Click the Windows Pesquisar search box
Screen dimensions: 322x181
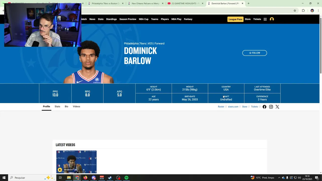(32, 178)
